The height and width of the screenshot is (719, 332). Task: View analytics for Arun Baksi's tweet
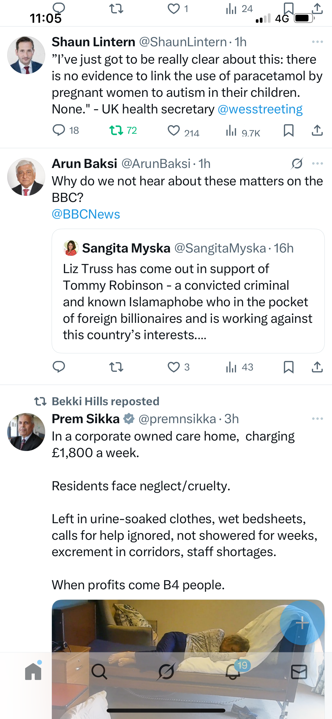coord(231,367)
